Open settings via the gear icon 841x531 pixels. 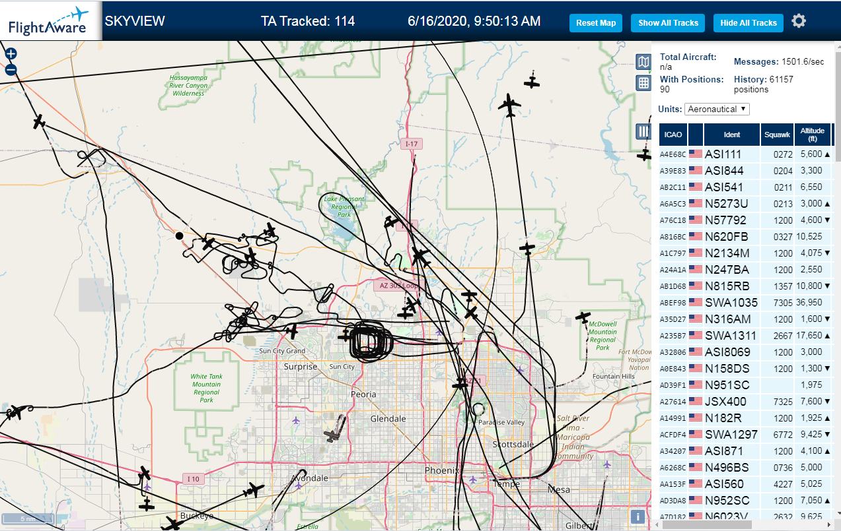[x=799, y=21]
